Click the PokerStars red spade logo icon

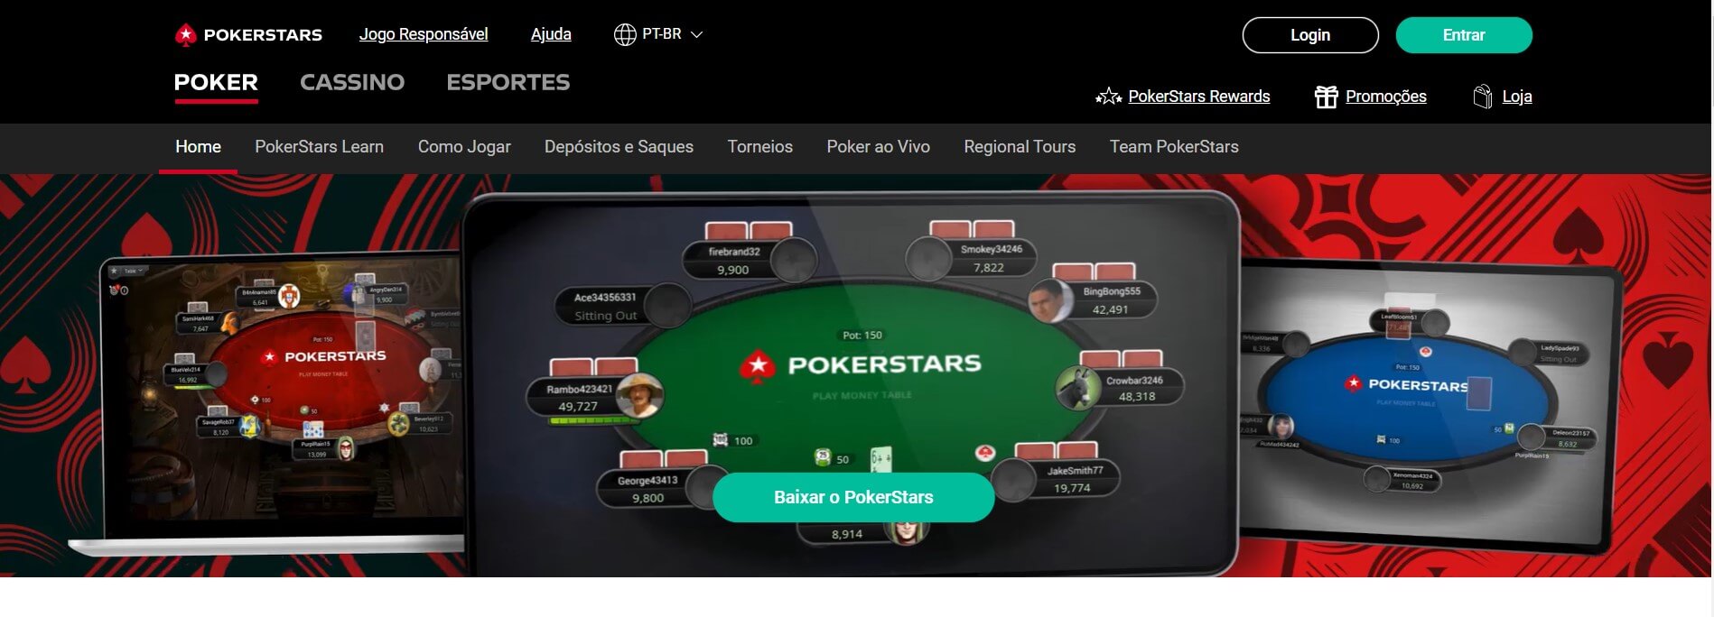point(185,35)
